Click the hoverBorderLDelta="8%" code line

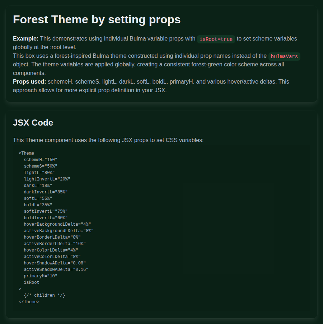pos(52,237)
